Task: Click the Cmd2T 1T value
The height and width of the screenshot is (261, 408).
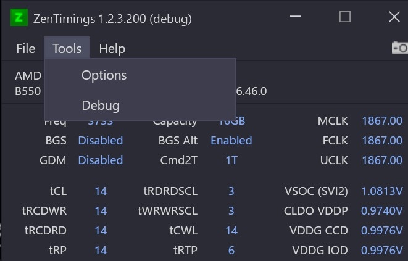Action: point(231,160)
